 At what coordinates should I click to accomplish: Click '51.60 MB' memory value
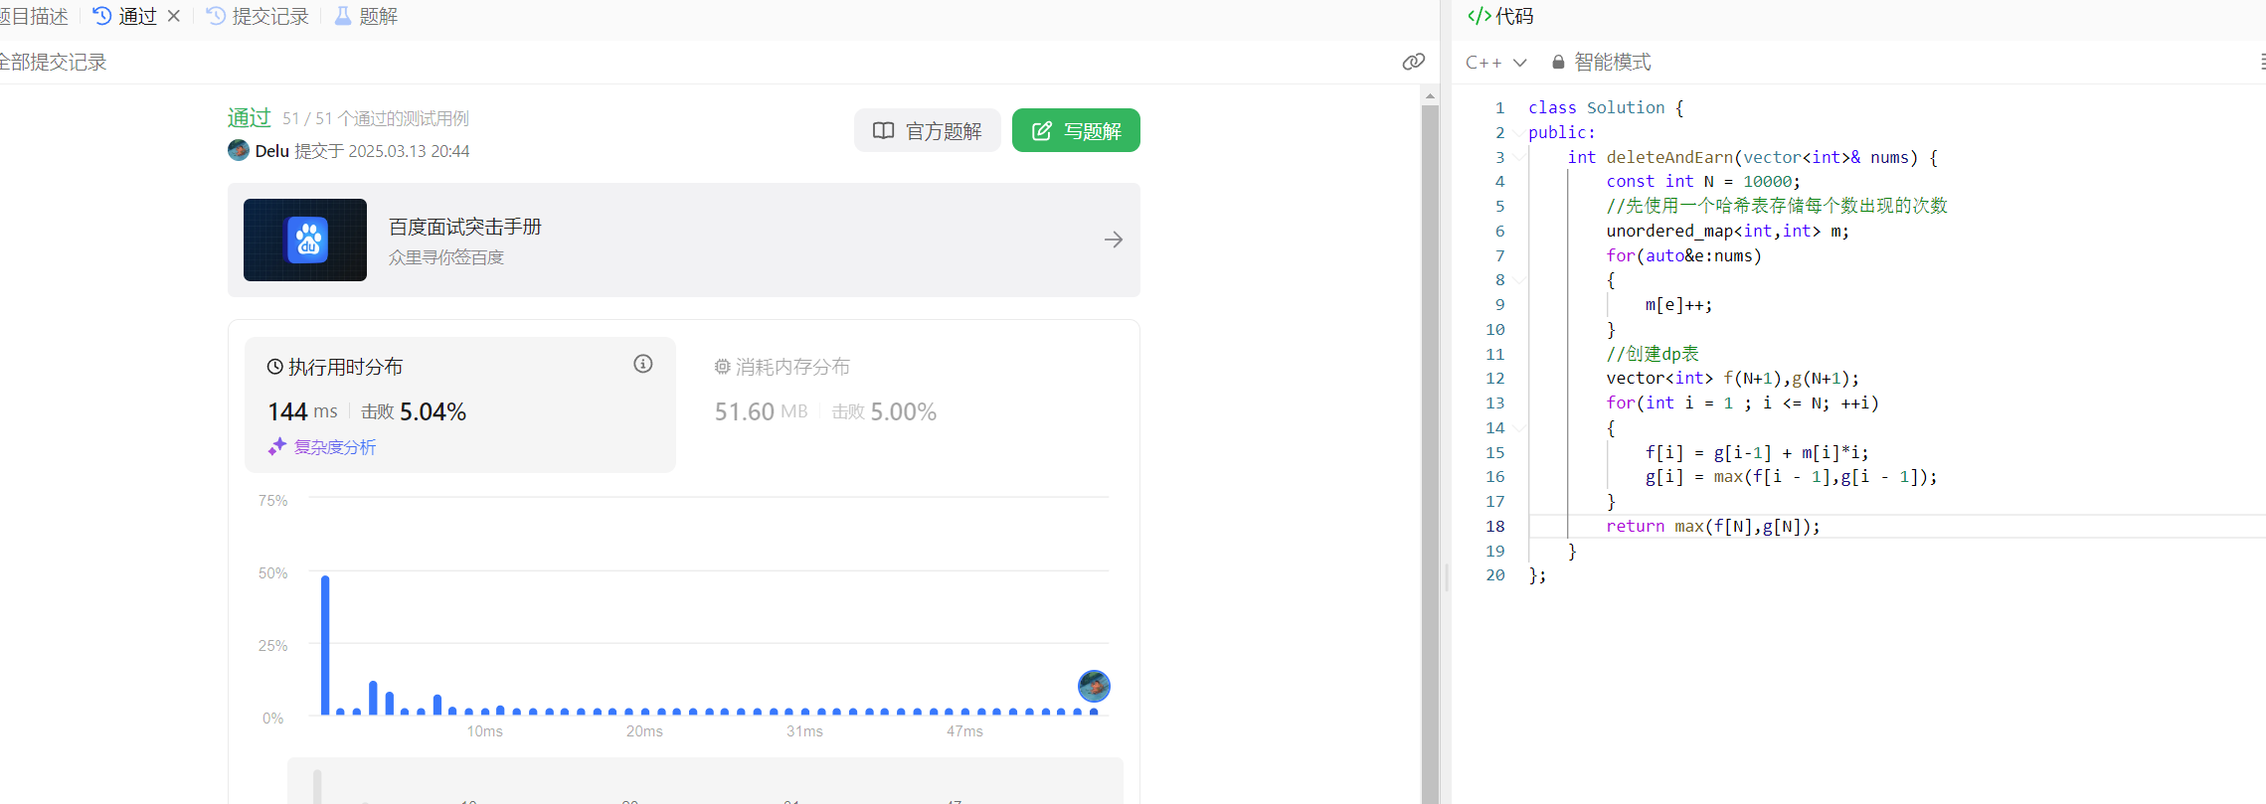point(761,411)
